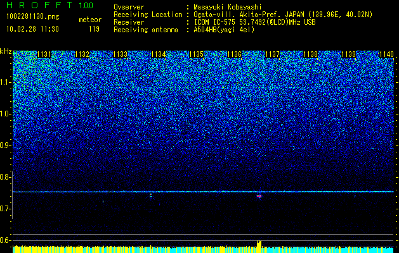The width and height of the screenshot is (399, 253).
Task: Click antenna value A504HB(yagi 4el)
Action: [224, 30]
